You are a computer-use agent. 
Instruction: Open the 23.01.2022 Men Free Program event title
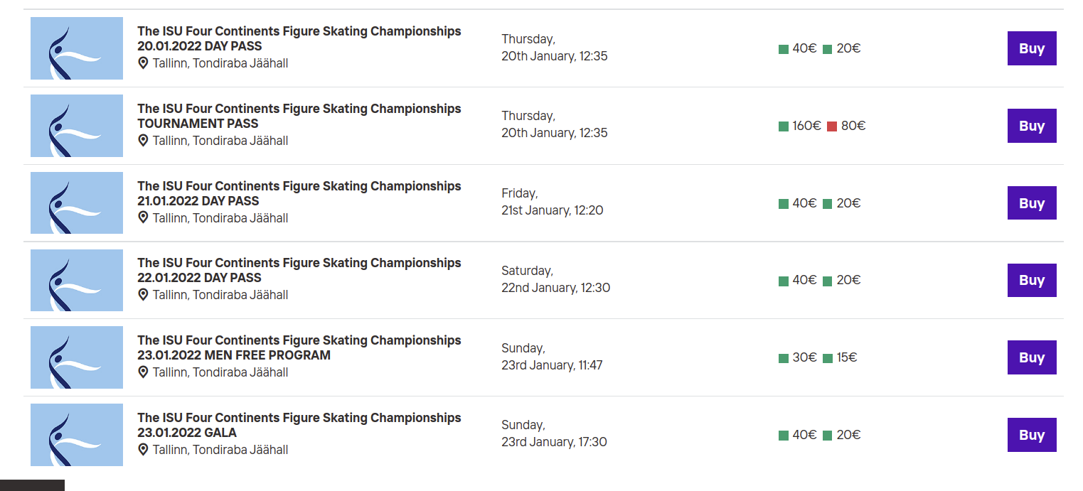click(299, 347)
